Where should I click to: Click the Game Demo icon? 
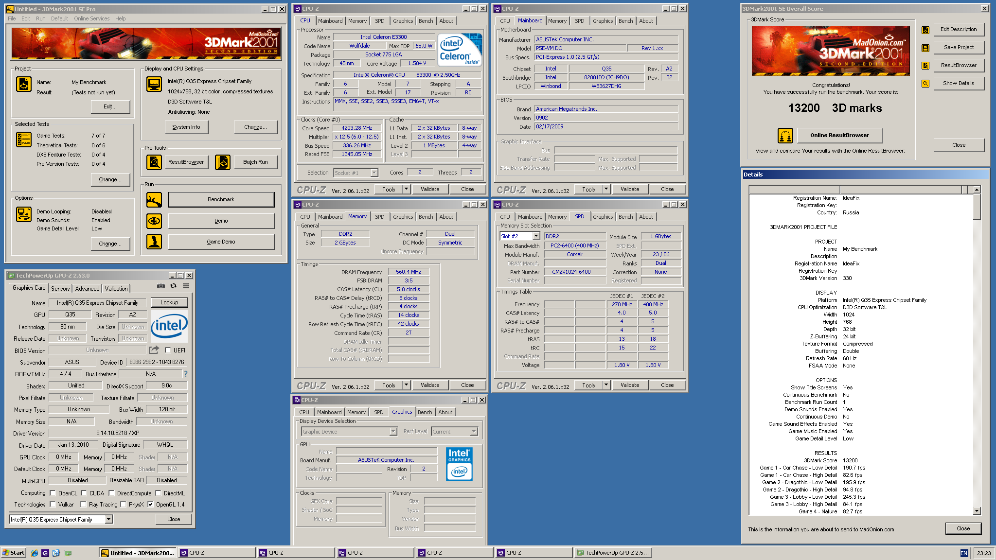154,242
